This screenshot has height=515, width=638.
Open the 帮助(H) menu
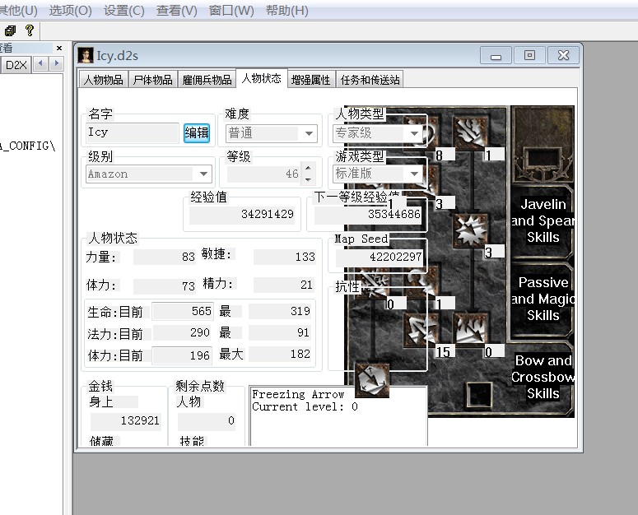click(286, 11)
